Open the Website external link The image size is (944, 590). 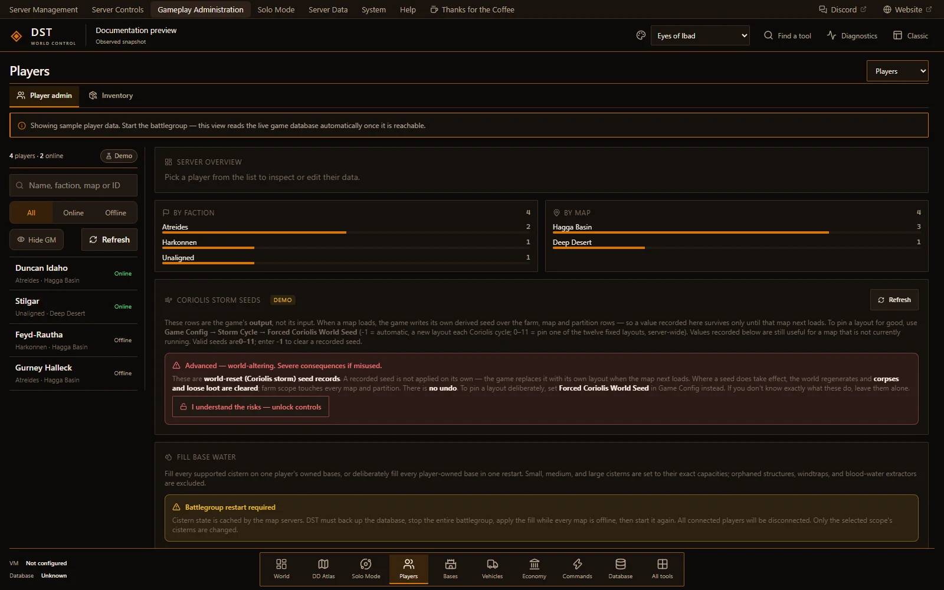[907, 9]
